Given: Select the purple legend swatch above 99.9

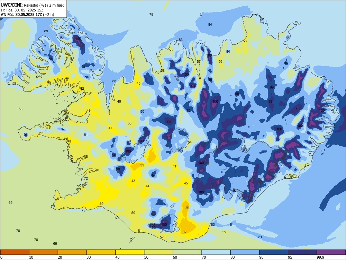Looking at the screenshot, I should pos(331,252).
